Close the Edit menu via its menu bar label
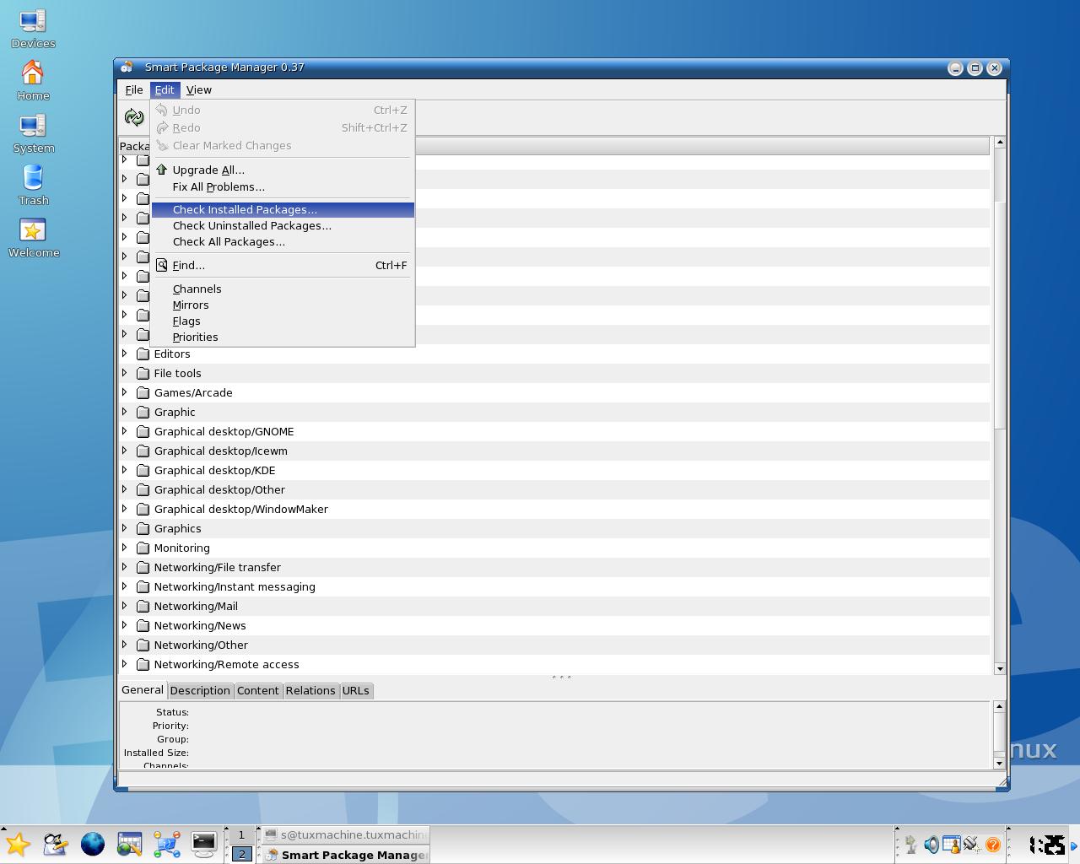 tap(165, 90)
